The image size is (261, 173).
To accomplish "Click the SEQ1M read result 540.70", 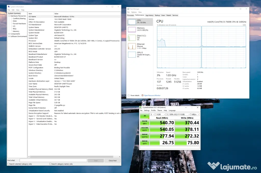I will pyautogui.click(x=162, y=123).
